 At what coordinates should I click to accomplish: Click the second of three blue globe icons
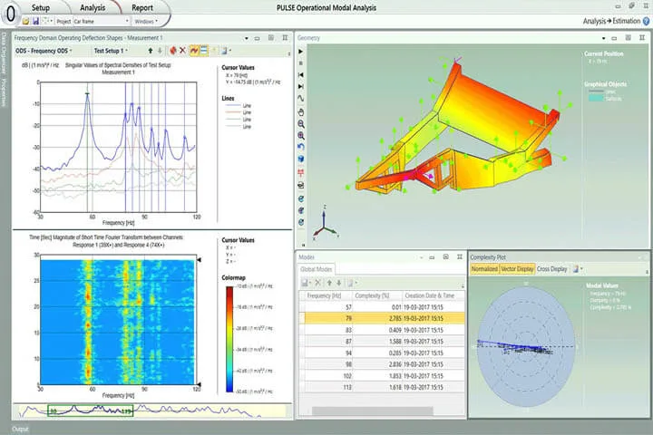coord(301,210)
